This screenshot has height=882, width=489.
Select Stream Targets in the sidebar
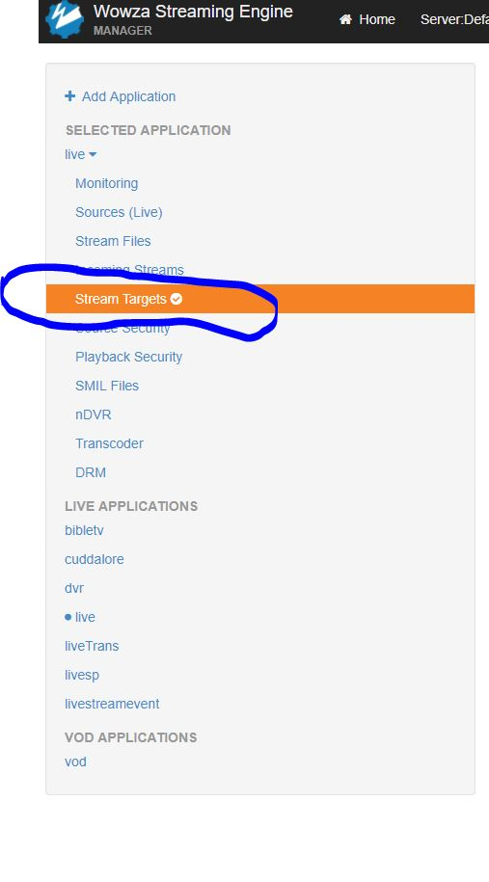pyautogui.click(x=260, y=299)
